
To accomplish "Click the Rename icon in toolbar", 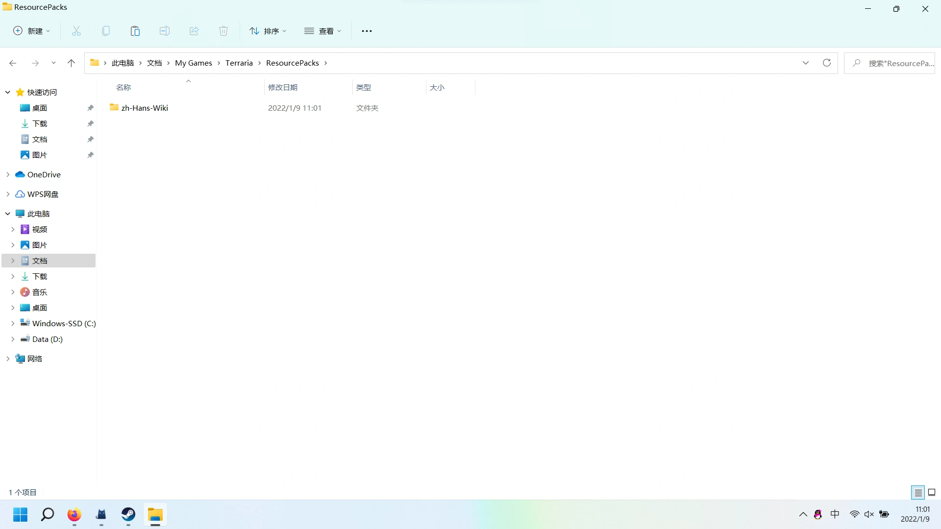I will tap(165, 31).
